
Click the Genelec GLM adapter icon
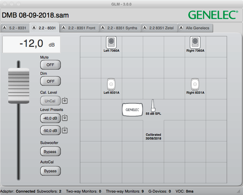click(133, 110)
